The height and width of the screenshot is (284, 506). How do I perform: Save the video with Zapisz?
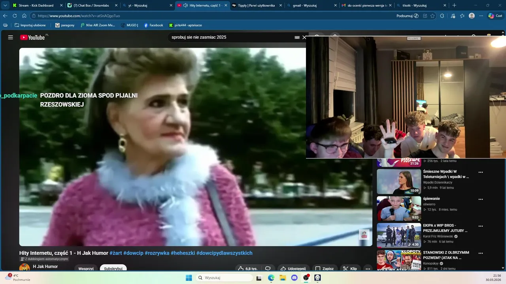point(324,269)
